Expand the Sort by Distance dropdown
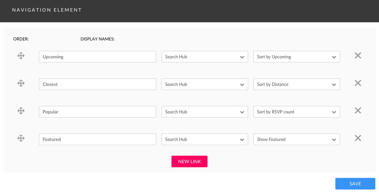Image resolution: width=379 pixels, height=192 pixels. 297,84
